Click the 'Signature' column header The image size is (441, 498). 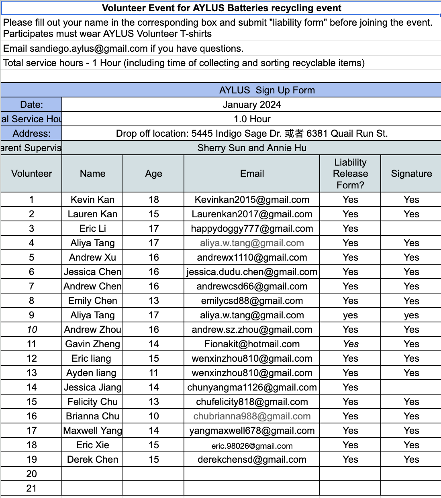coord(411,174)
